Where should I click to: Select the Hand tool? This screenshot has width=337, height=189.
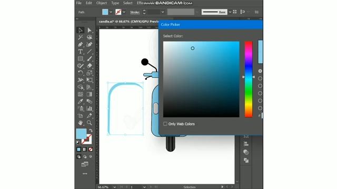tap(81, 123)
